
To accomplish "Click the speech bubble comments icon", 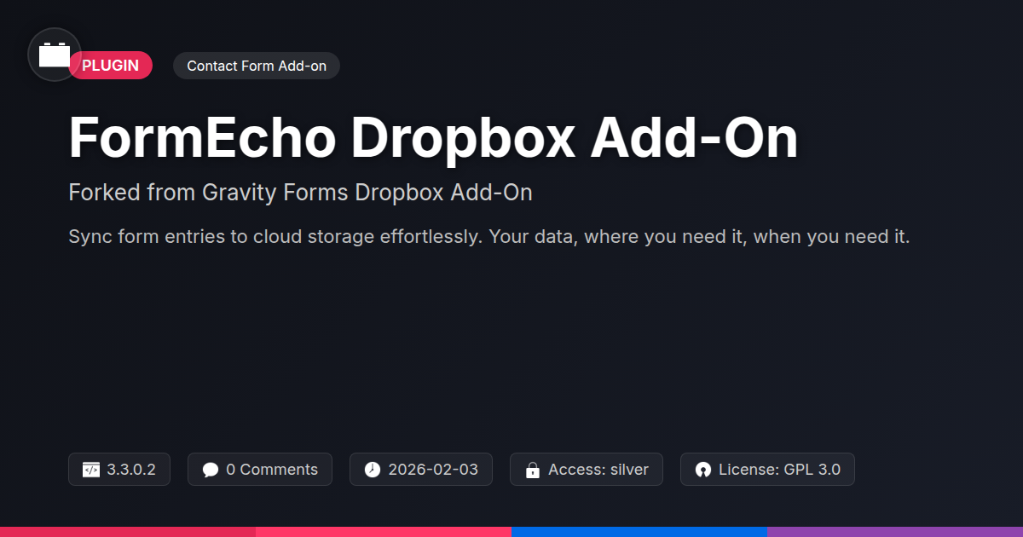I will click(211, 470).
